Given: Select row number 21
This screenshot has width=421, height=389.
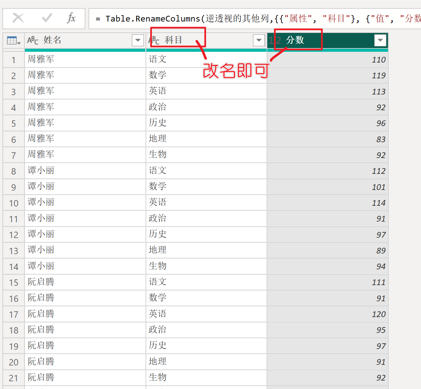Looking at the screenshot, I should click(14, 378).
